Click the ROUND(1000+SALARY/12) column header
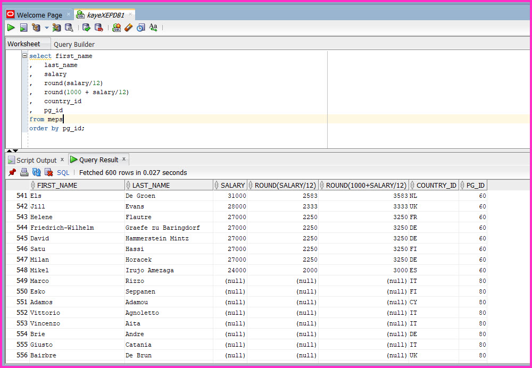 point(364,186)
